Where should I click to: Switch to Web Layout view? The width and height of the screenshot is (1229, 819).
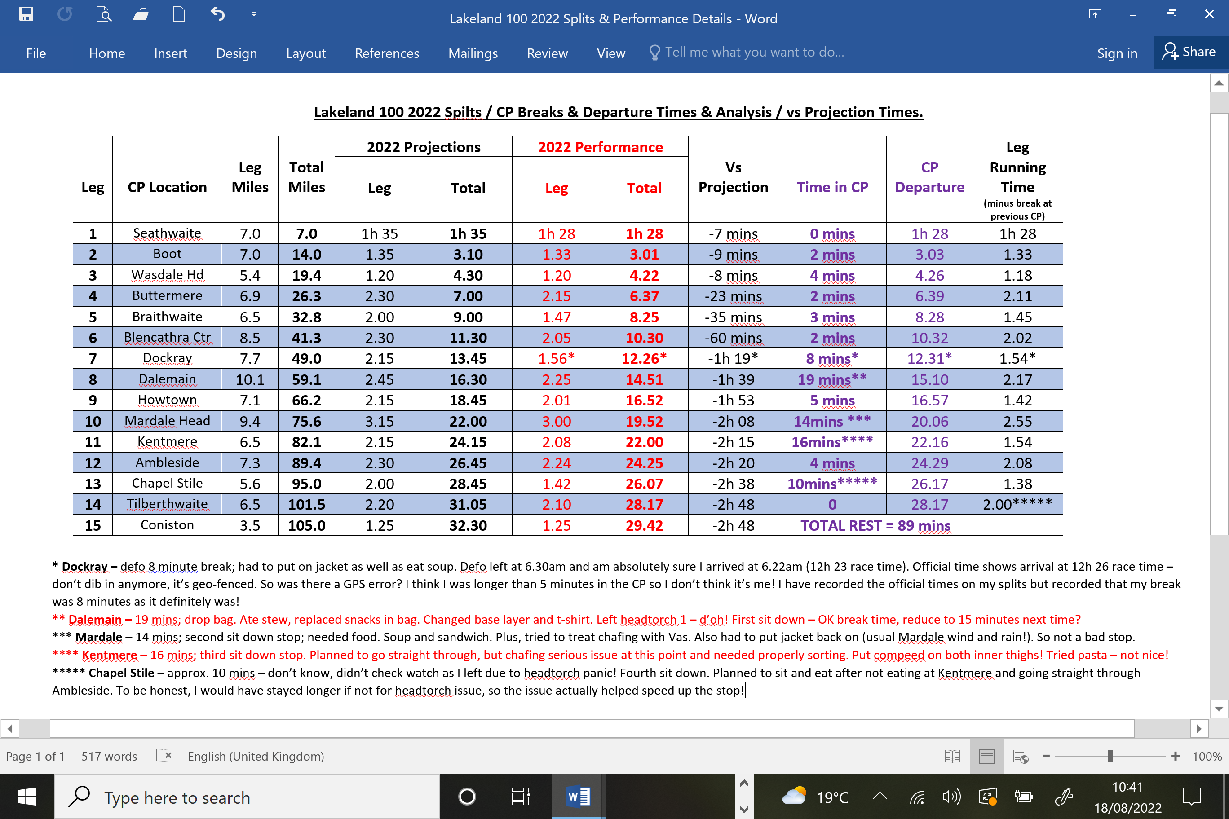1020,756
